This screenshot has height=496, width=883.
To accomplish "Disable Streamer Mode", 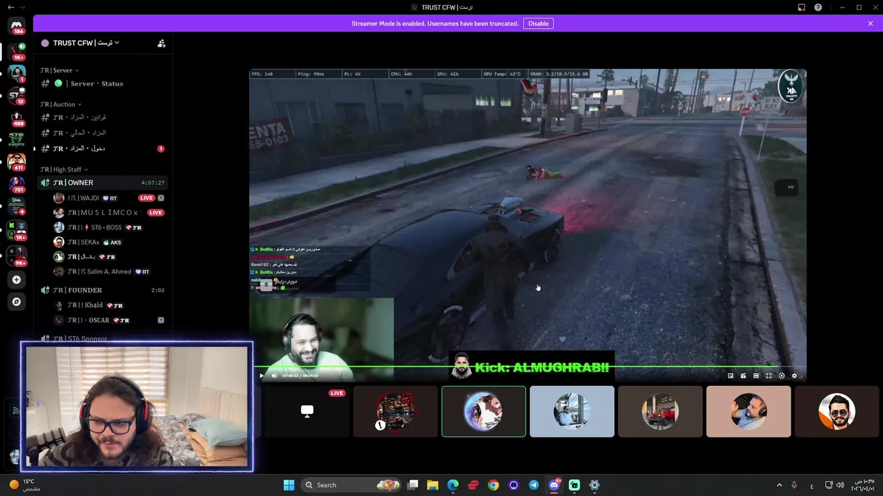I will pos(538,23).
